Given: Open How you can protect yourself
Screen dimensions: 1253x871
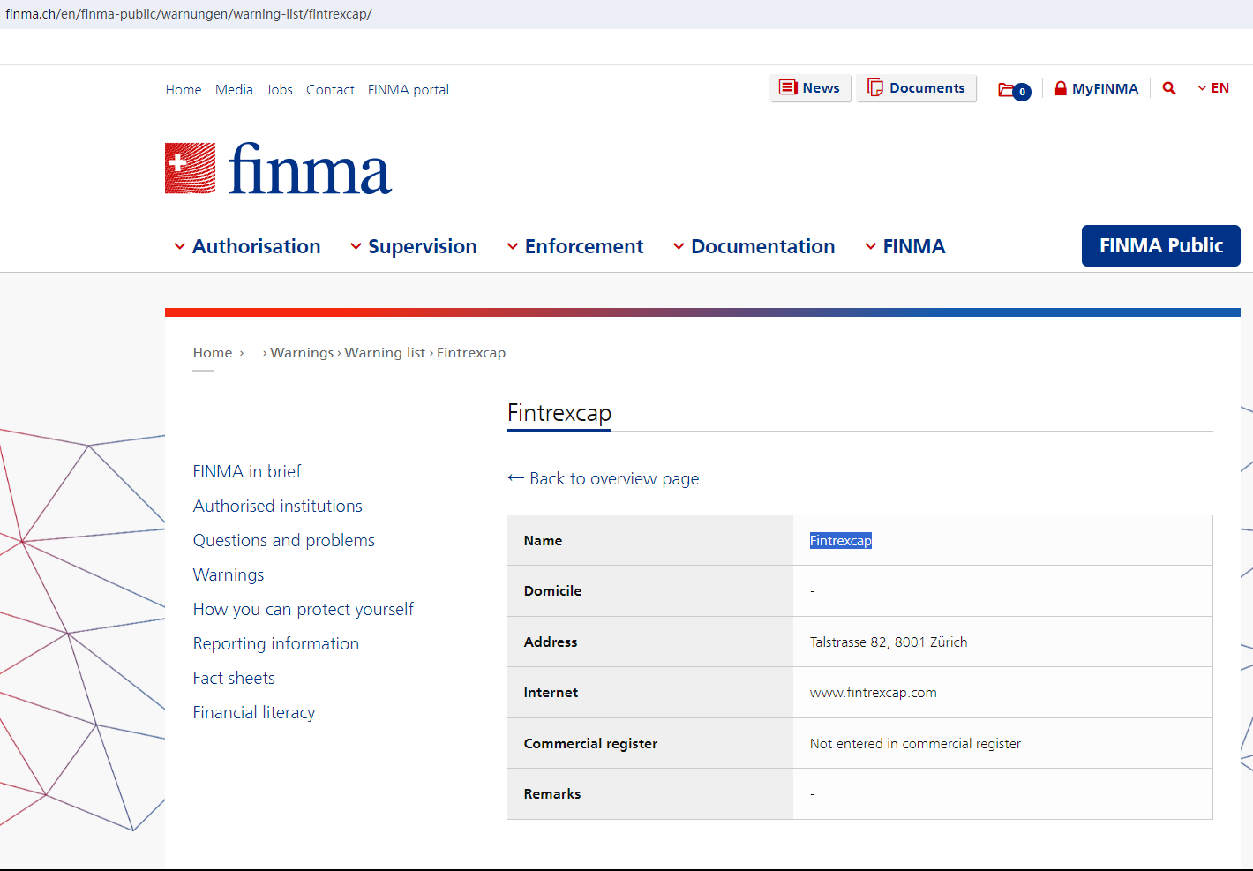Looking at the screenshot, I should [304, 609].
